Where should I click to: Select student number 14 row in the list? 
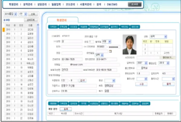20,84
